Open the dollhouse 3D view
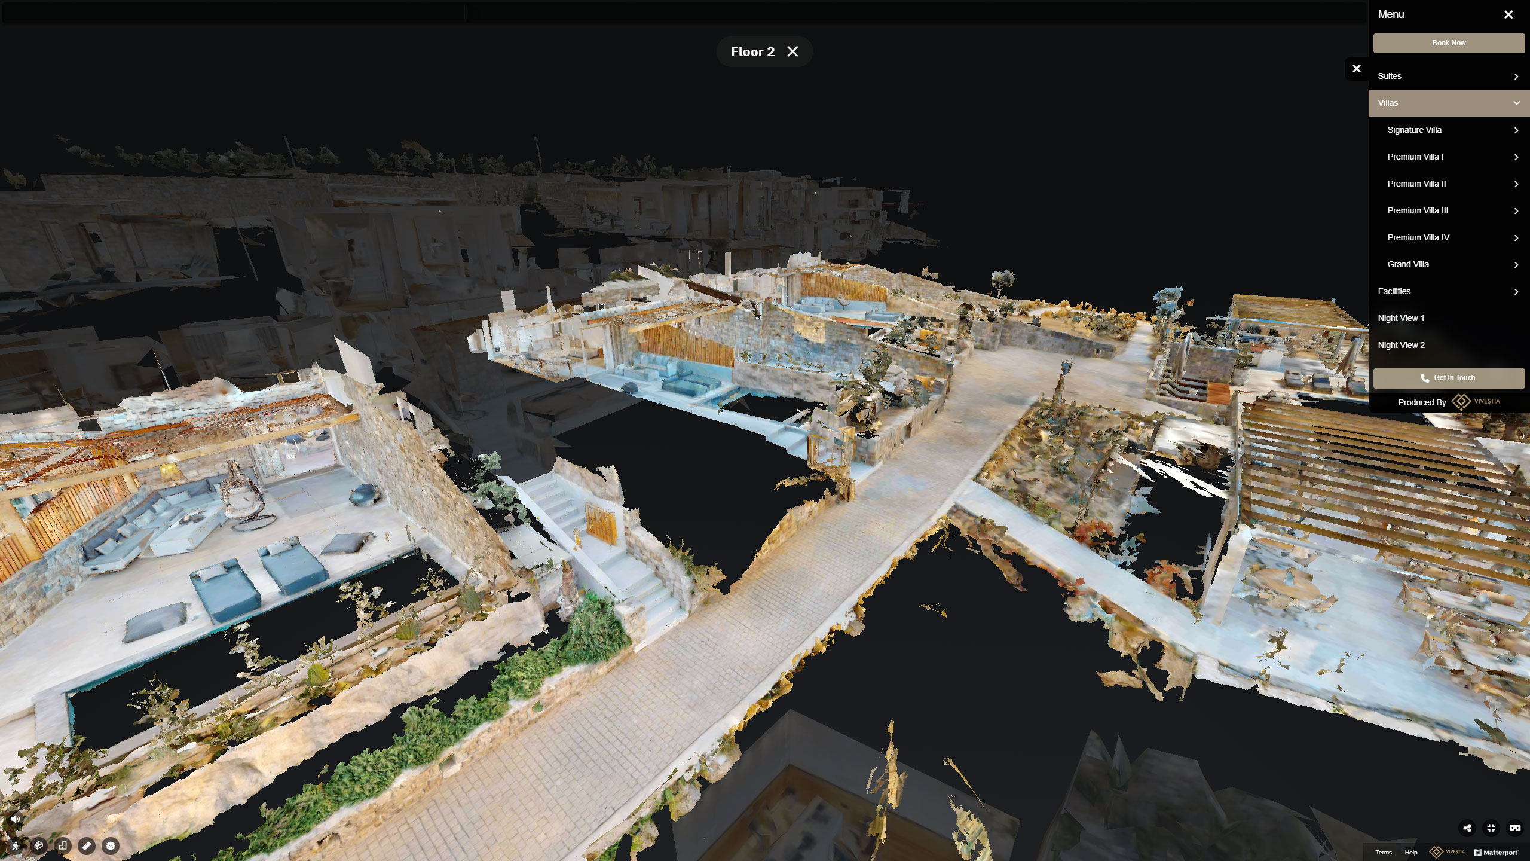 (x=39, y=846)
